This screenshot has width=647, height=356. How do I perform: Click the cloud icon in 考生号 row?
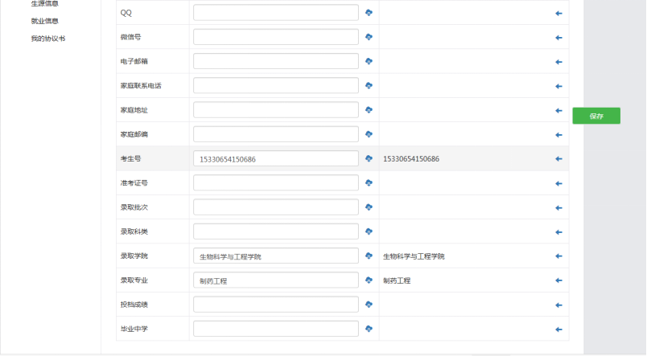pyautogui.click(x=369, y=159)
